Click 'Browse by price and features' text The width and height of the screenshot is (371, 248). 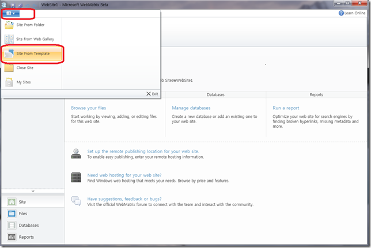tap(203, 181)
